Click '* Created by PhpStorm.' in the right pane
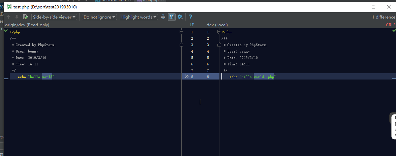The image size is (396, 156). pyautogui.click(x=245, y=45)
